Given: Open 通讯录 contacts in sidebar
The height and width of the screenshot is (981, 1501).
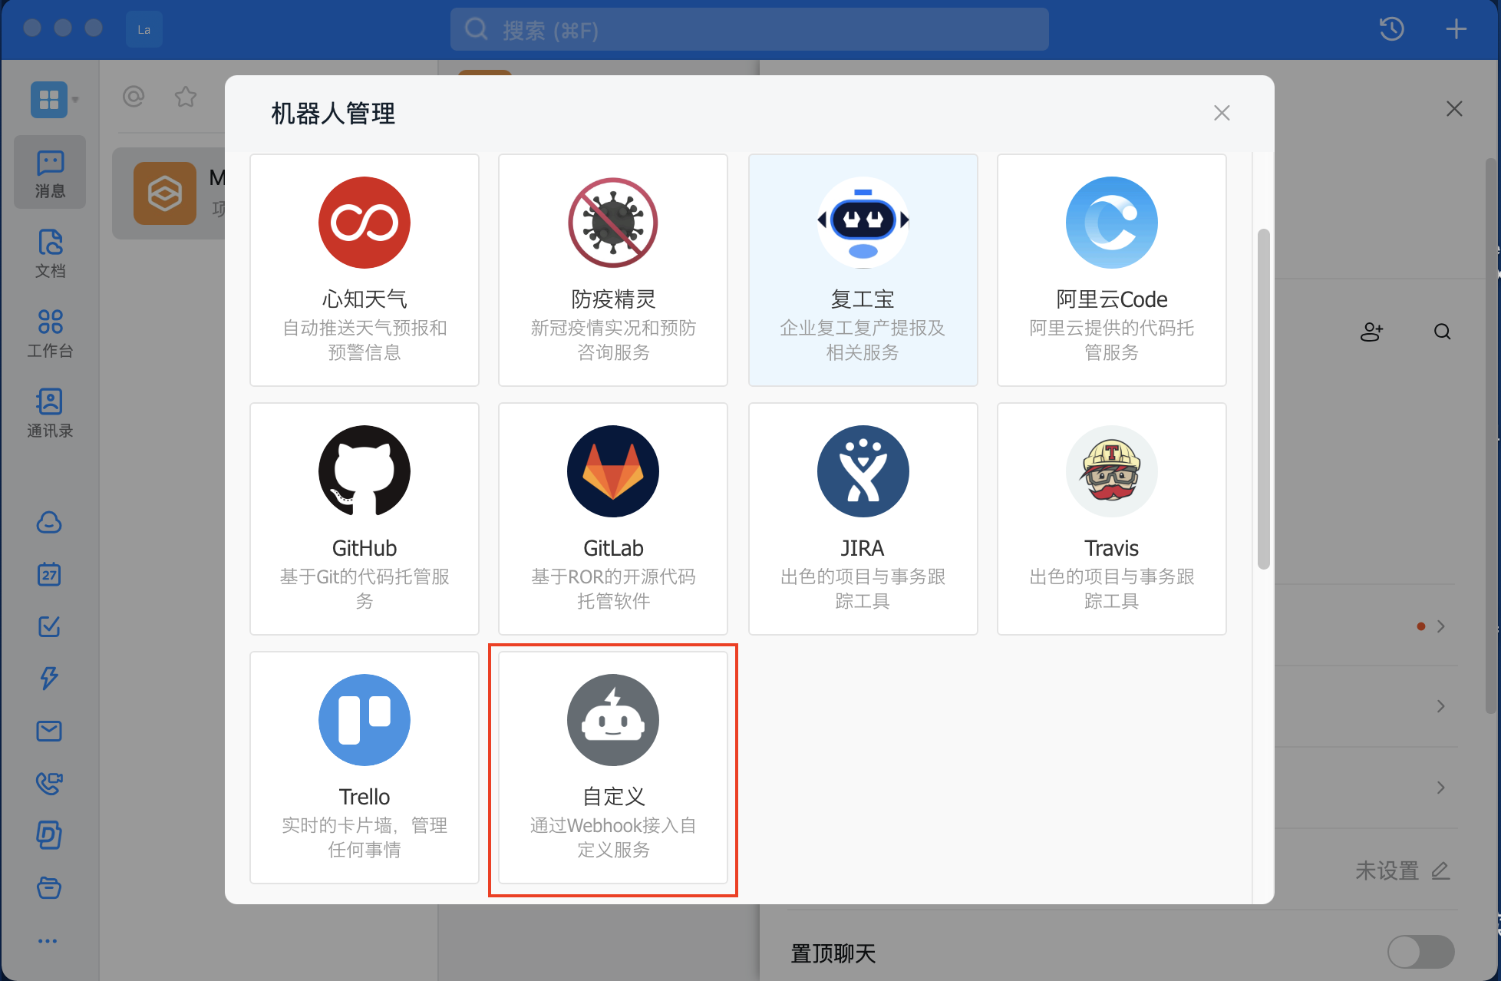Looking at the screenshot, I should click(x=50, y=413).
